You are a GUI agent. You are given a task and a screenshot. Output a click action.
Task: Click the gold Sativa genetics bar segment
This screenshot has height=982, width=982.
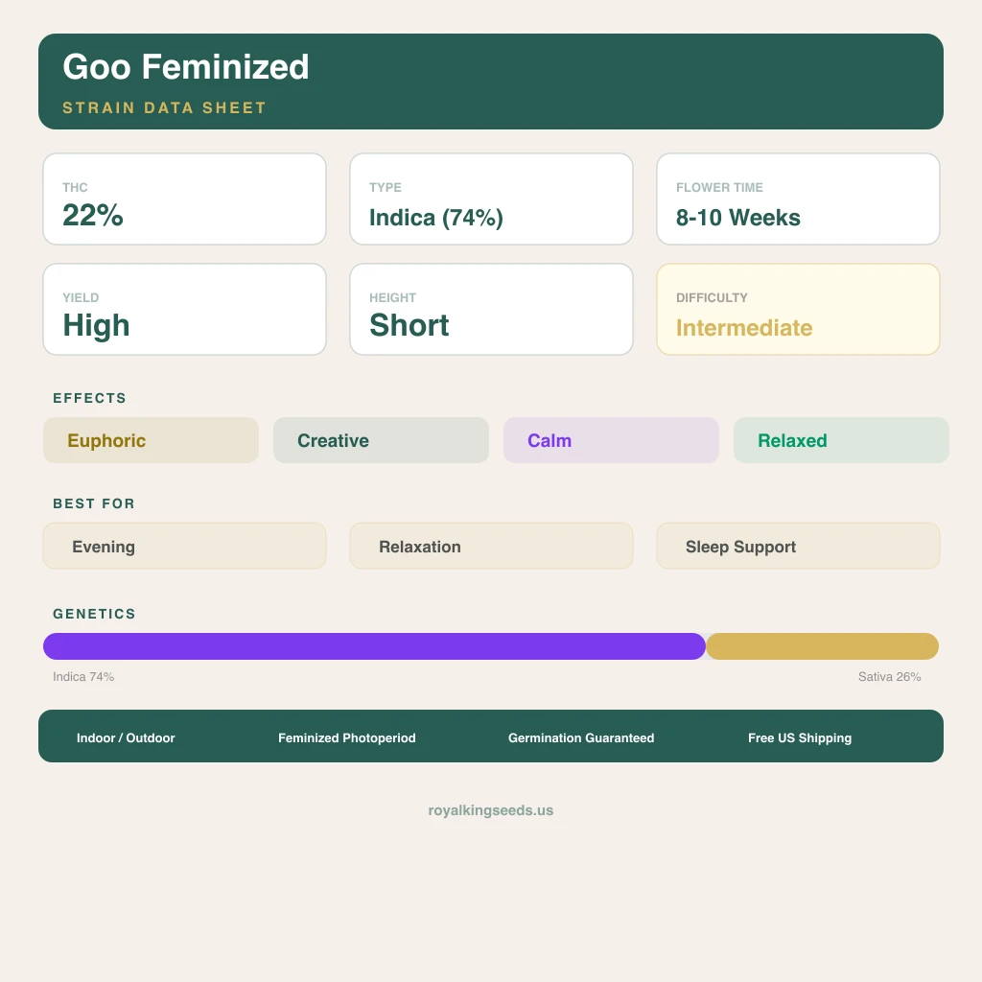click(822, 646)
